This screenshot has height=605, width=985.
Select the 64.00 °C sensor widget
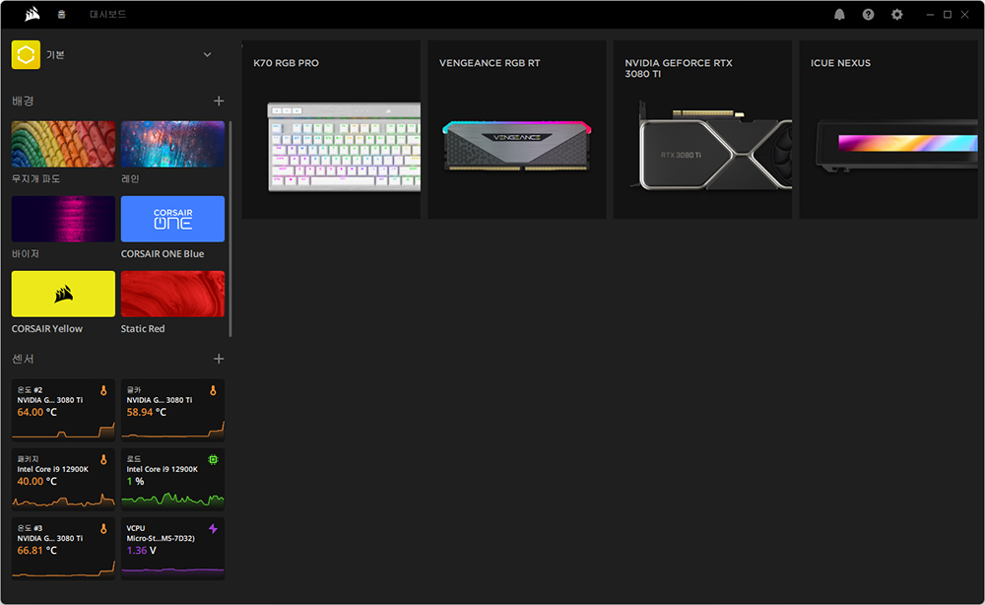click(63, 410)
